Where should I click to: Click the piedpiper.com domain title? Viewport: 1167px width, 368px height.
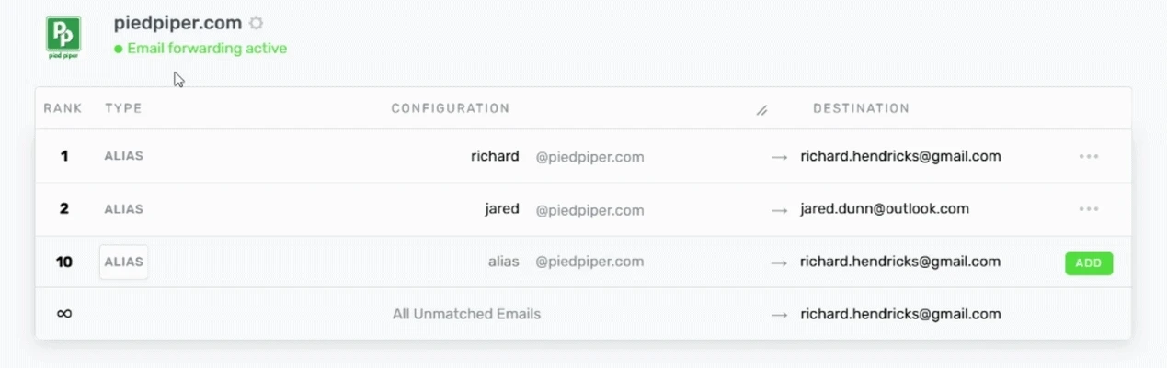point(178,23)
